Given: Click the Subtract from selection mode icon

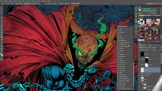Looking at the screenshot, I should [x=11, y=4].
